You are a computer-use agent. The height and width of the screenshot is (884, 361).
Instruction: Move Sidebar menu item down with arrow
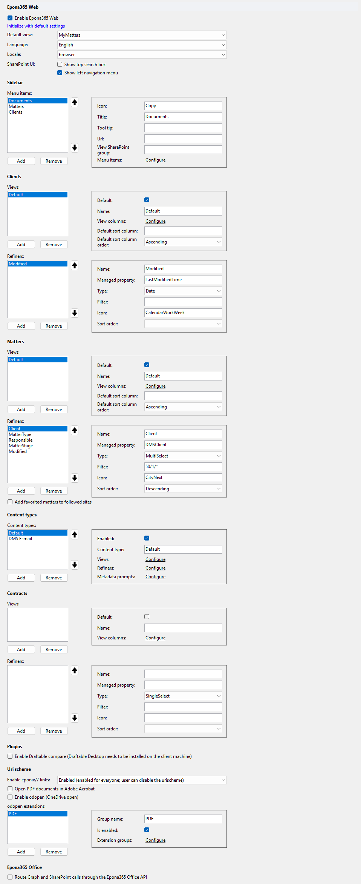coord(75,148)
